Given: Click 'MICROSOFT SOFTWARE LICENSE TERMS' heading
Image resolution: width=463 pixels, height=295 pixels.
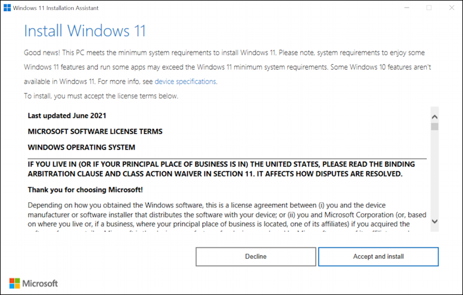Looking at the screenshot, I should (x=95, y=131).
